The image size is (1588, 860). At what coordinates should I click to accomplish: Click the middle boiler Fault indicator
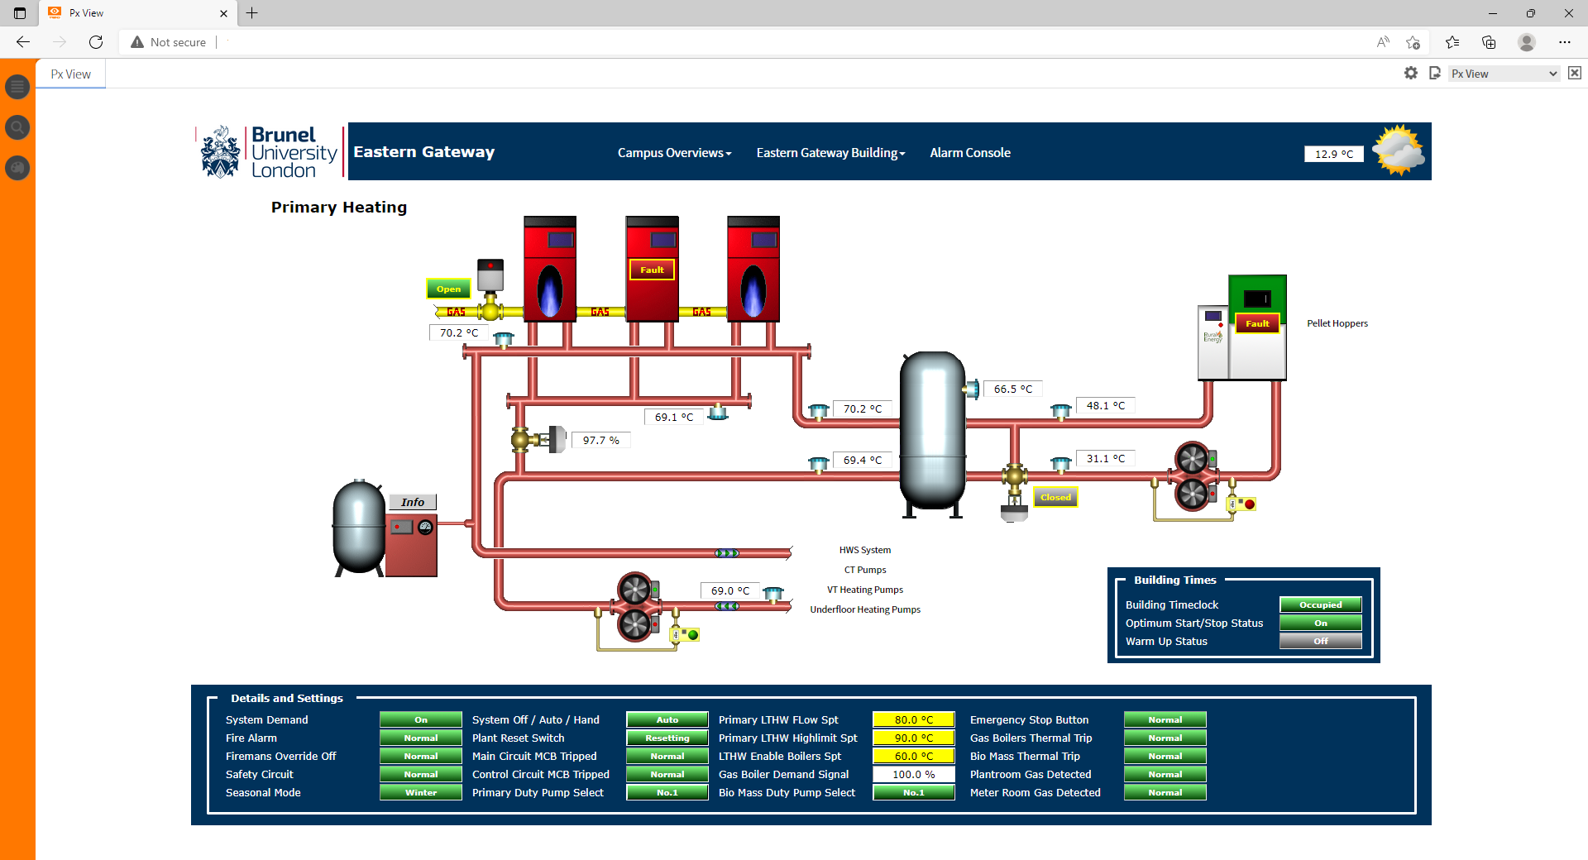652,270
